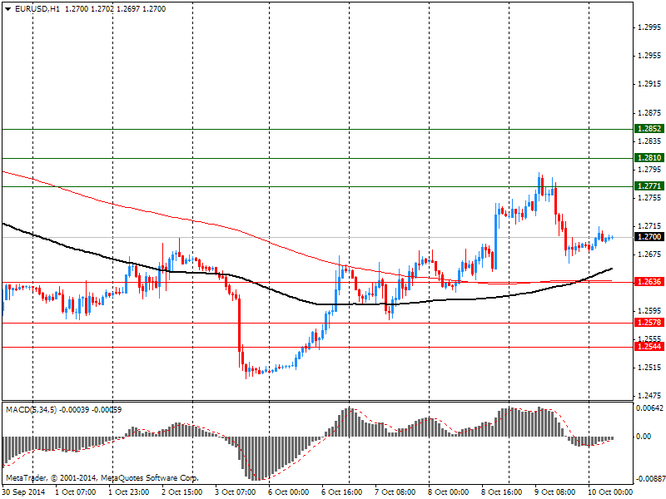
Task: Click the MACD 0.00 zero level value
Action: pos(644,437)
